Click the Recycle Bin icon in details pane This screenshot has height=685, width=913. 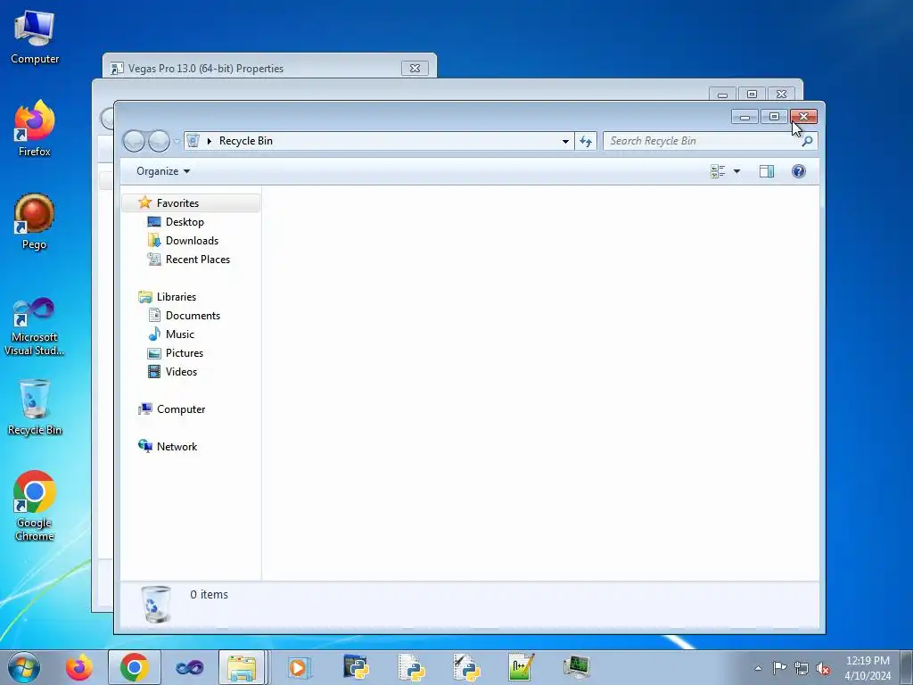click(x=155, y=605)
